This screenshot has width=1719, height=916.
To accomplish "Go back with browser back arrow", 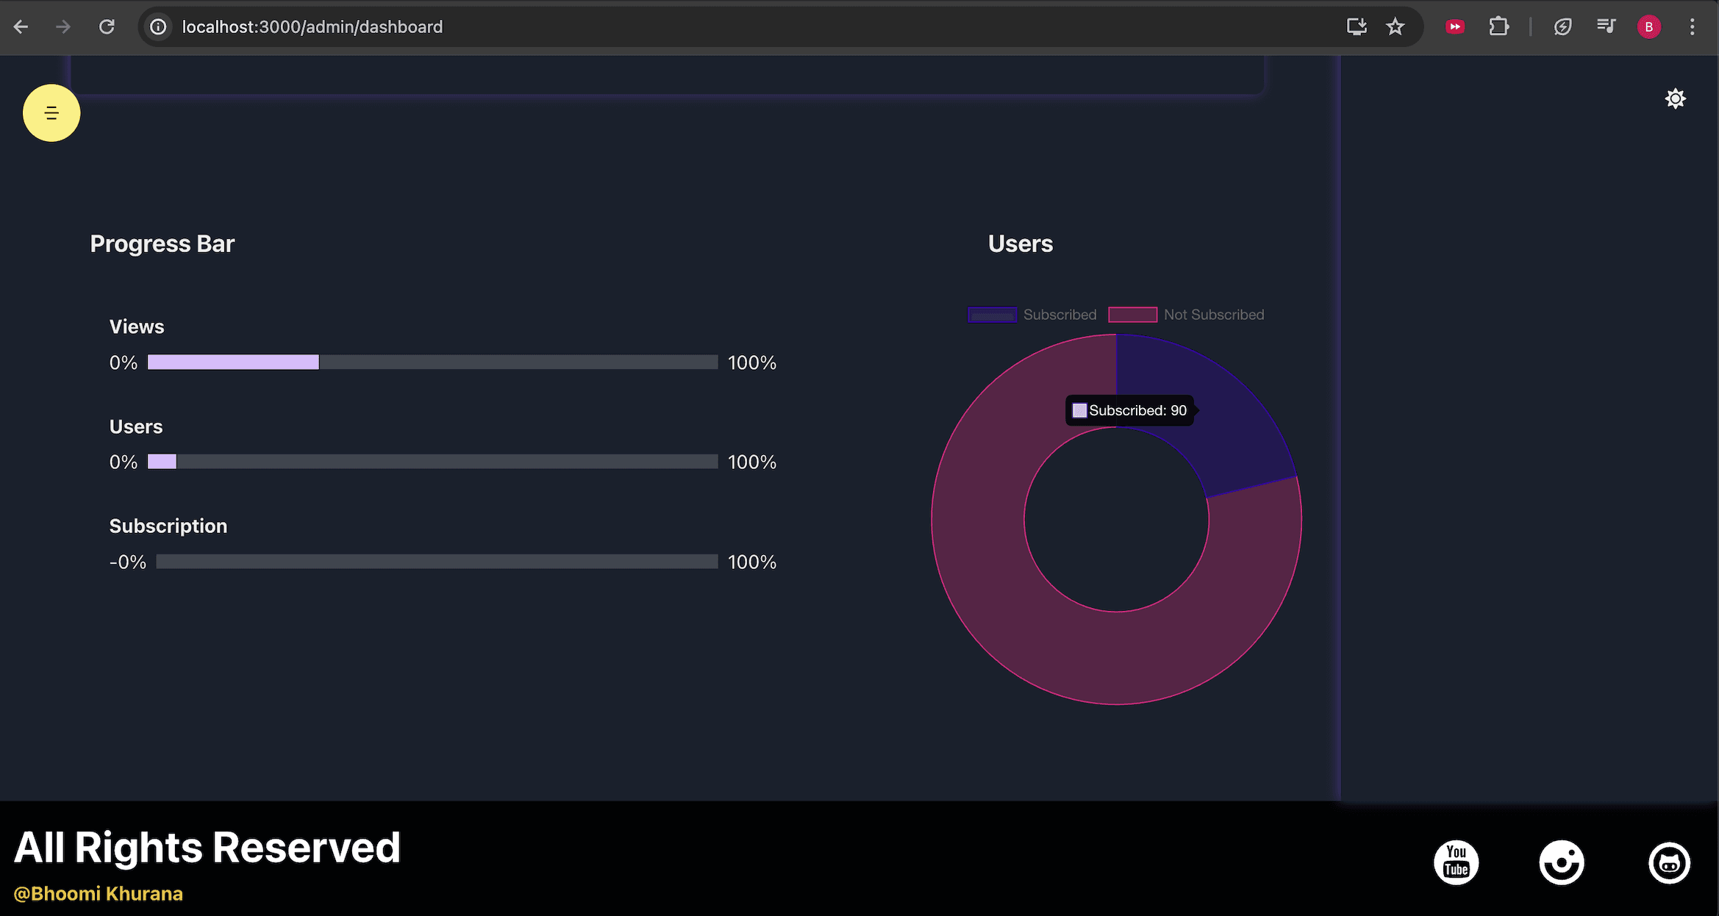I will click(x=21, y=27).
